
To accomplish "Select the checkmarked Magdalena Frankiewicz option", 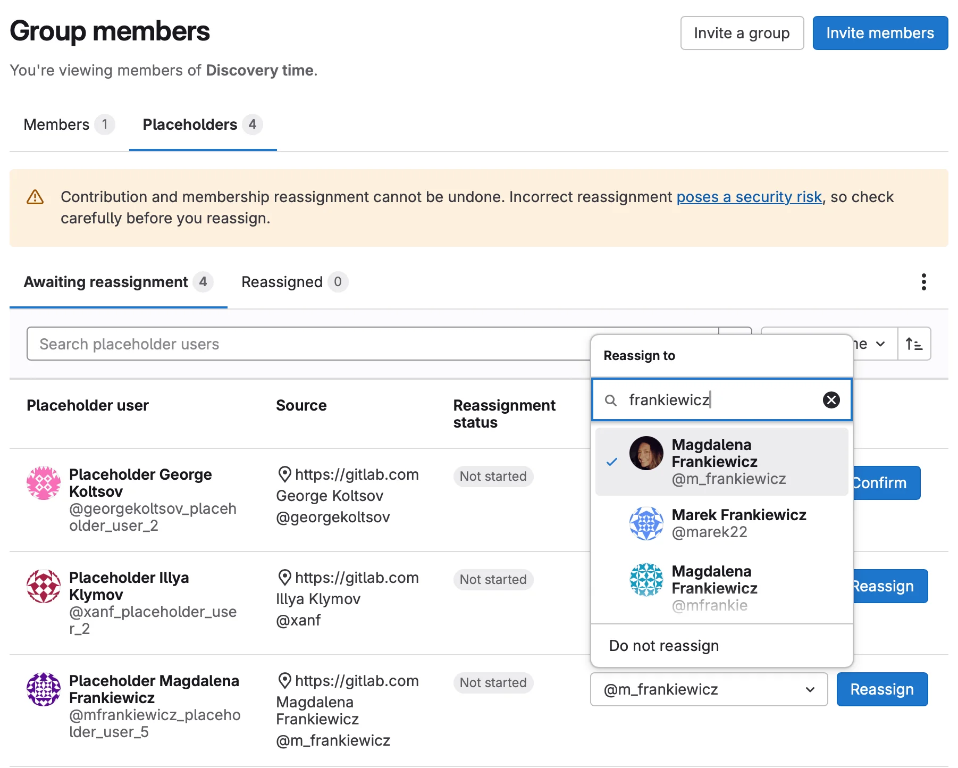I will 721,461.
